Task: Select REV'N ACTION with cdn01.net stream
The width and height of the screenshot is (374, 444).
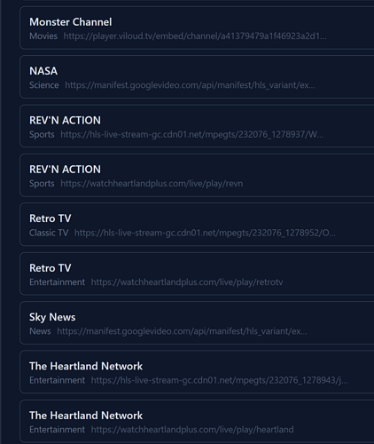Action: pyautogui.click(x=197, y=126)
